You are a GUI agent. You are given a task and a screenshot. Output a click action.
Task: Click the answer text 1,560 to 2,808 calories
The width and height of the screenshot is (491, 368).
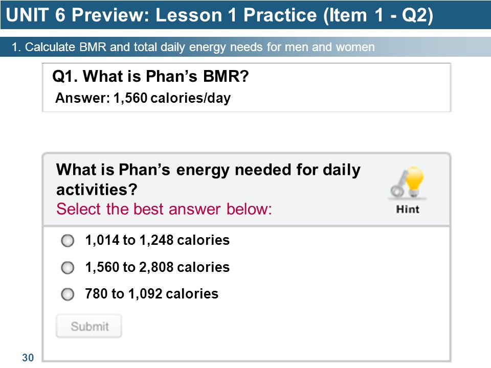157,267
